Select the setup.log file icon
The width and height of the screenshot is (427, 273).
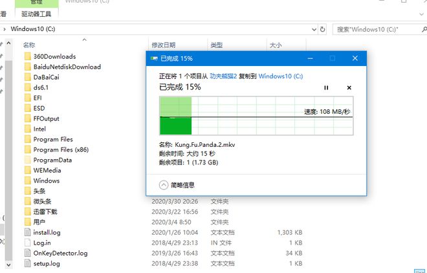click(28, 263)
